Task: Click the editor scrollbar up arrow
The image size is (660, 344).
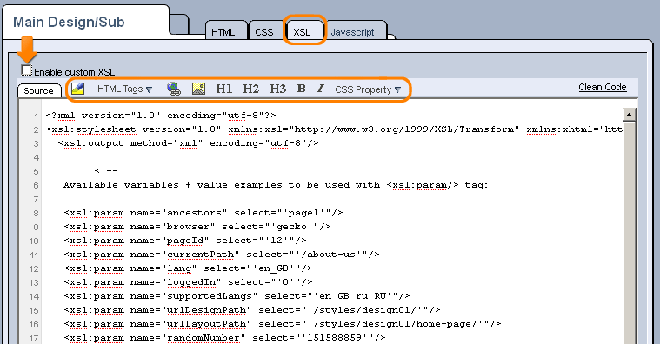Action: click(x=629, y=115)
